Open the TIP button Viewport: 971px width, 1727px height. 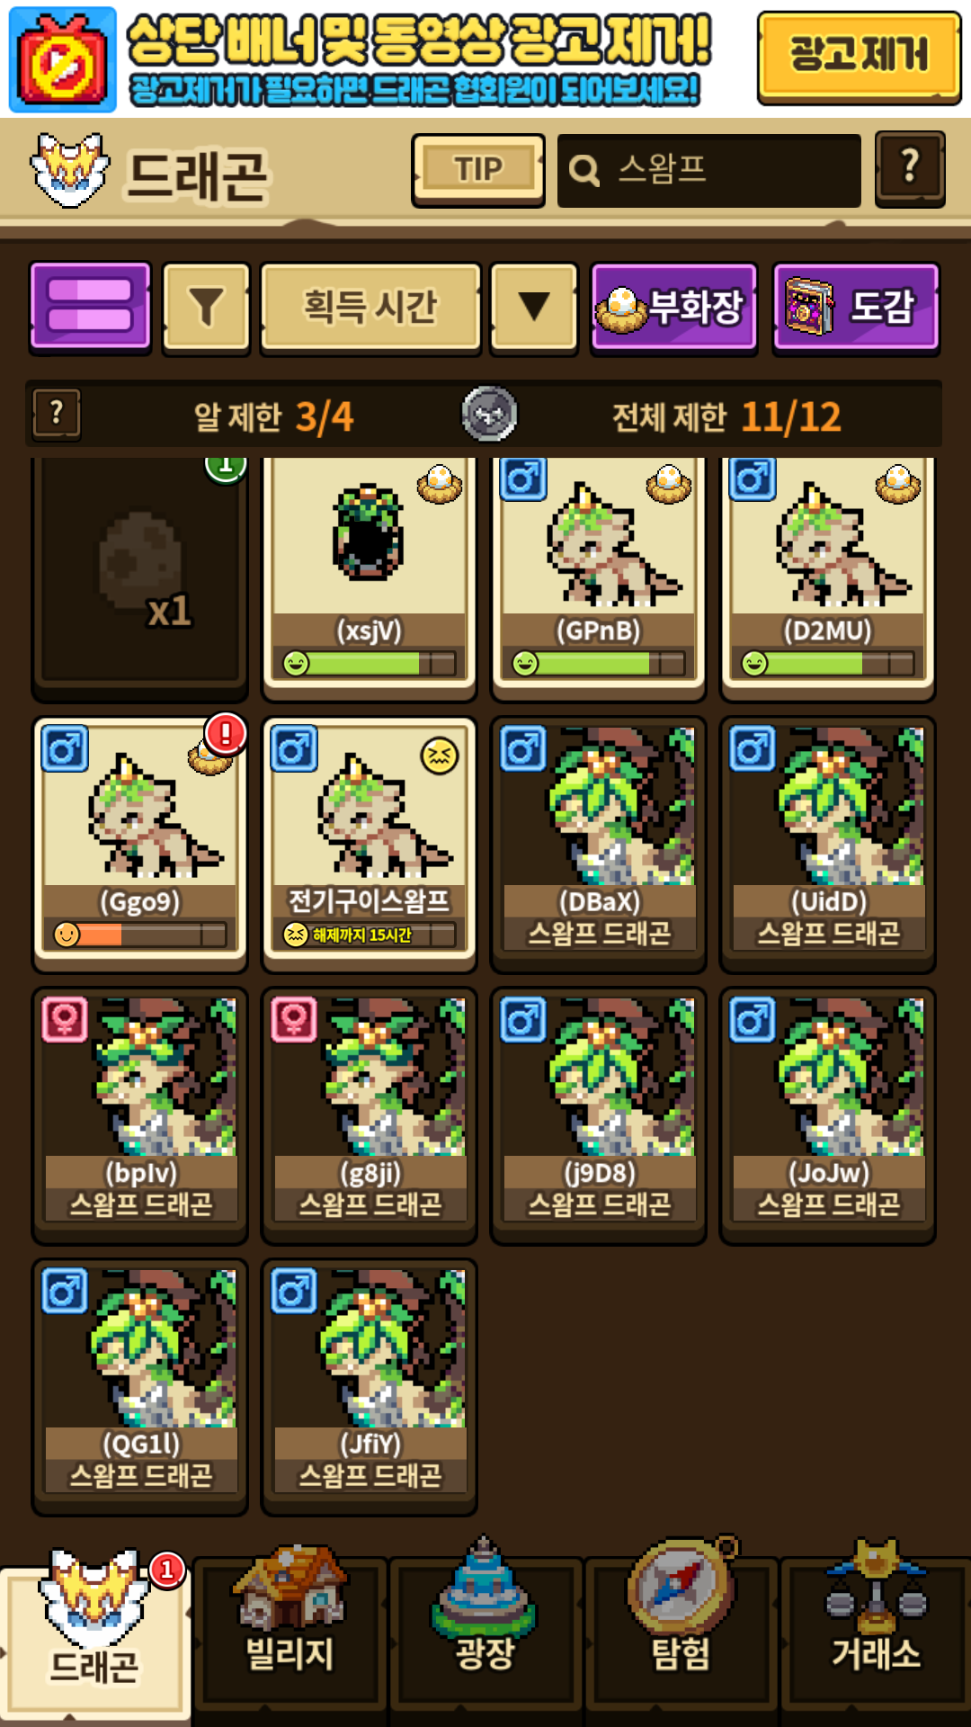pos(478,170)
